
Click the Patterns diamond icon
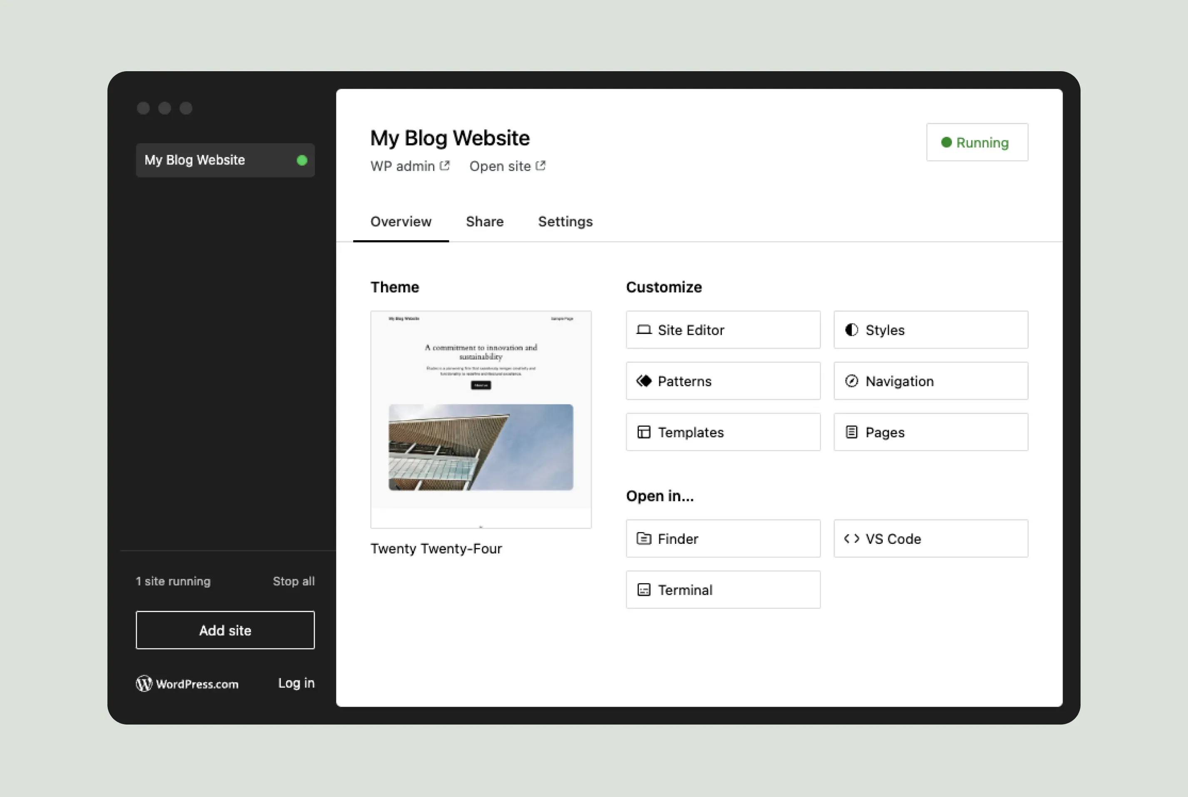coord(644,381)
